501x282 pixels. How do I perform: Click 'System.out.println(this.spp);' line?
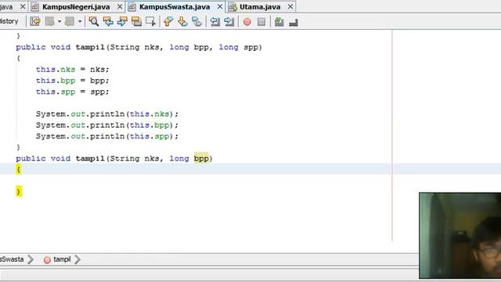click(x=107, y=136)
